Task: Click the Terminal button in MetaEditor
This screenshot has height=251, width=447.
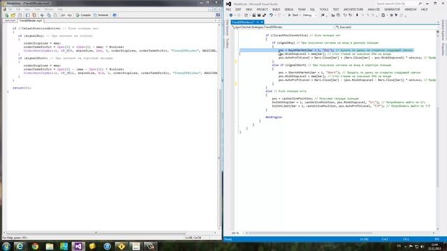Action: [101, 15]
